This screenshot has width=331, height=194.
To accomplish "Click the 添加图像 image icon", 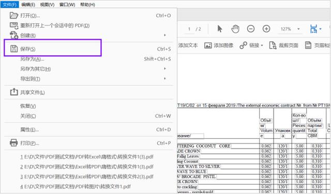I will point(208,45).
